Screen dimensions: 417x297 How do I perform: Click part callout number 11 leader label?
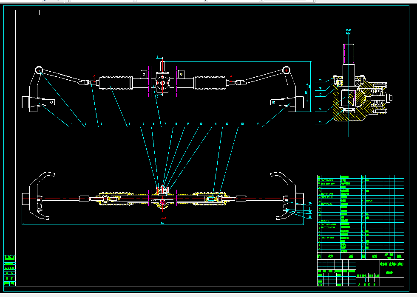216,124
